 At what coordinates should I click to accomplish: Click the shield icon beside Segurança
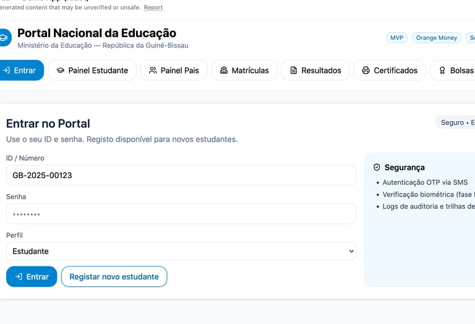coord(377,168)
